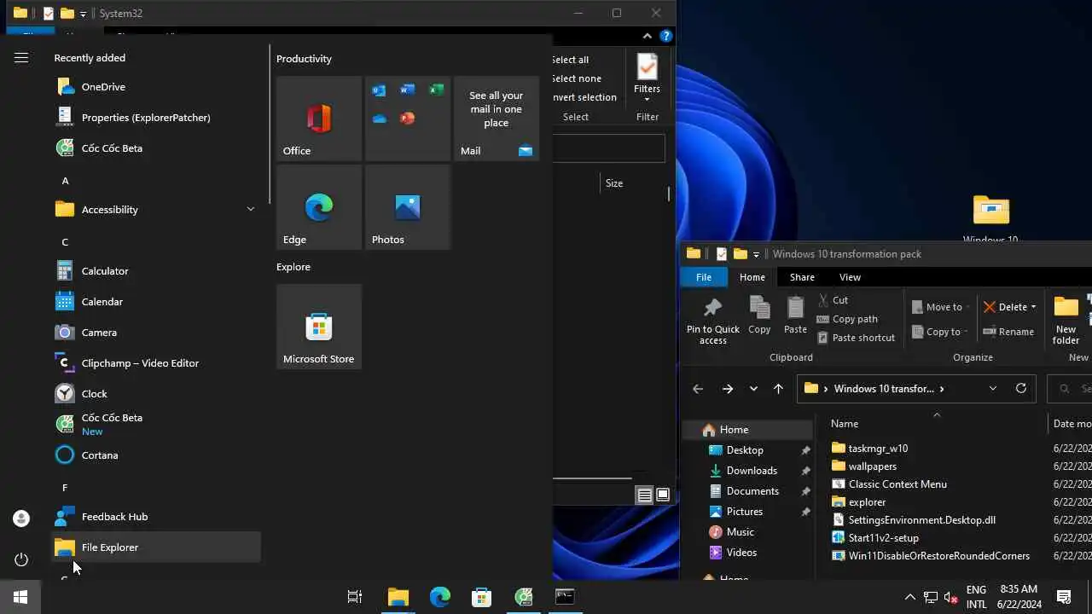Click Paste shortcut in the ribbon
The image size is (1092, 614).
(856, 338)
